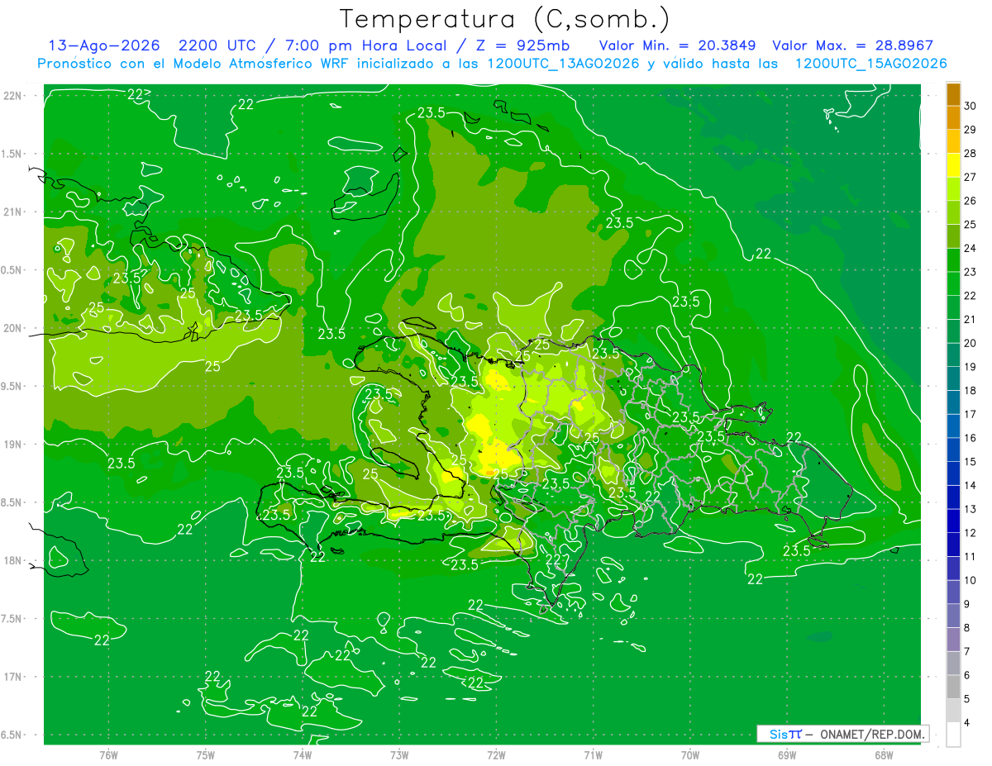Click the WRF model forecast description line

point(492,63)
